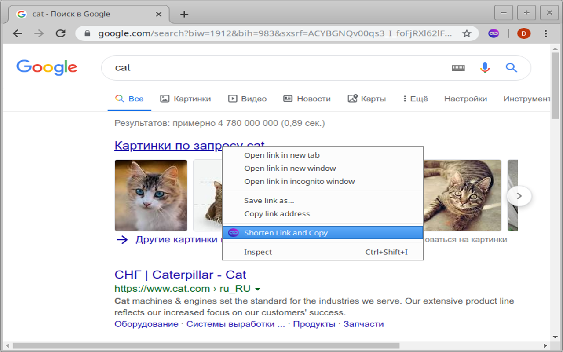This screenshot has height=352, width=563.
Task: Open 'Настройки' search settings
Action: [465, 99]
